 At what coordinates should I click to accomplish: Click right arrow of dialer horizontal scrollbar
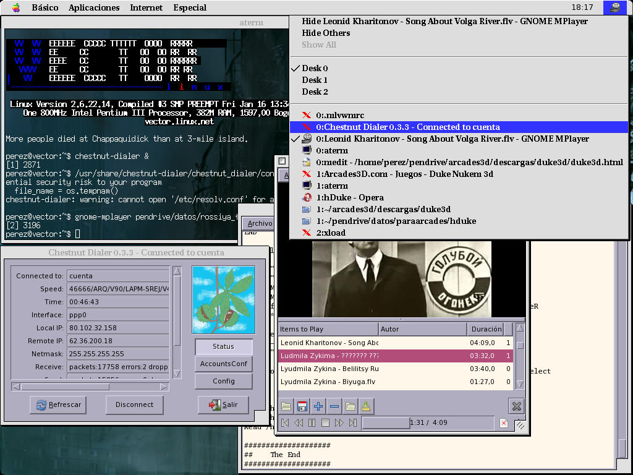163,387
